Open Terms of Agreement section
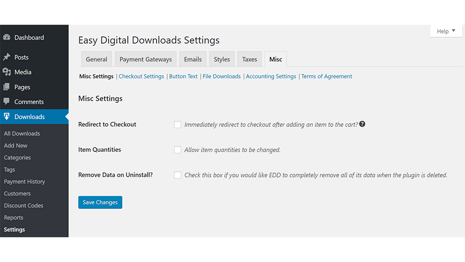This screenshot has width=465, height=262. click(x=326, y=76)
